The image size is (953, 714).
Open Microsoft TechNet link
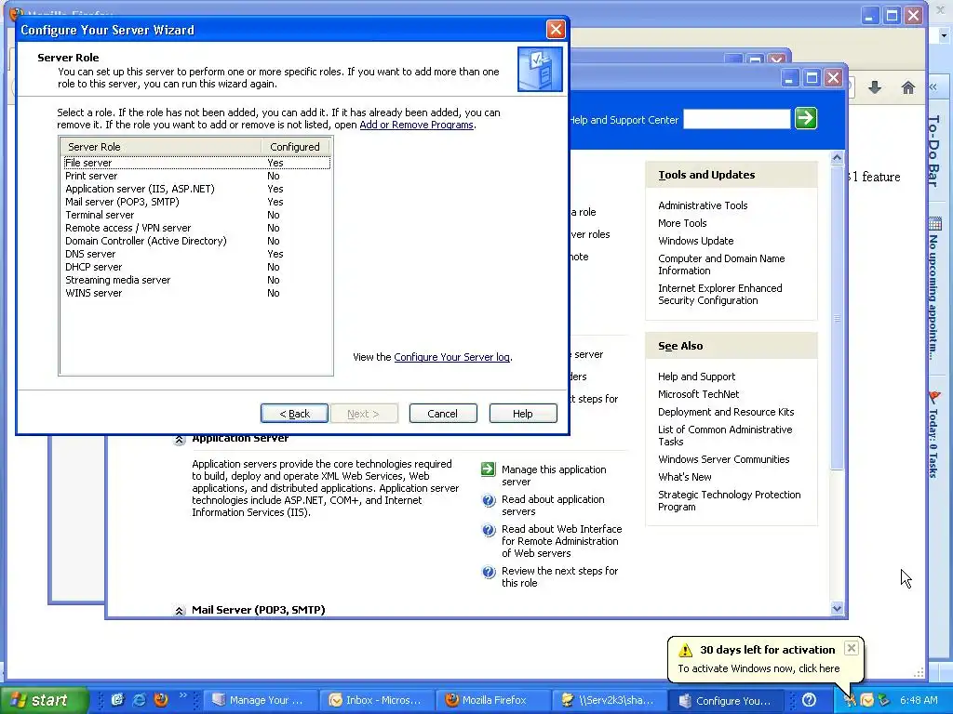point(698,394)
